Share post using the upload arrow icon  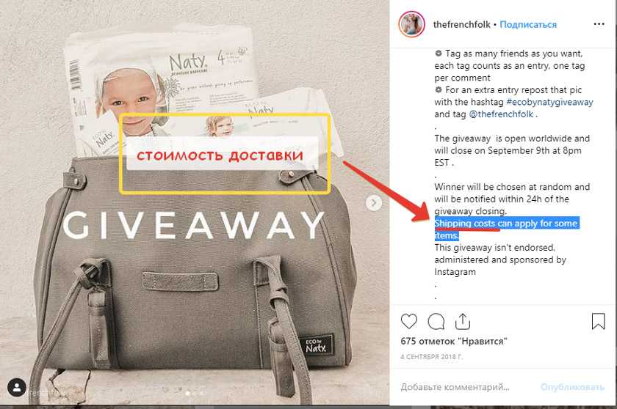tap(463, 322)
